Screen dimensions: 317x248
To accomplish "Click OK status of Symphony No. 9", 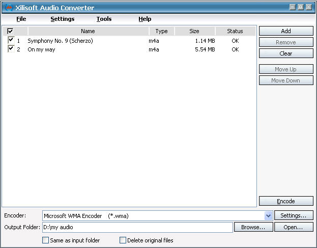I will pos(235,41).
